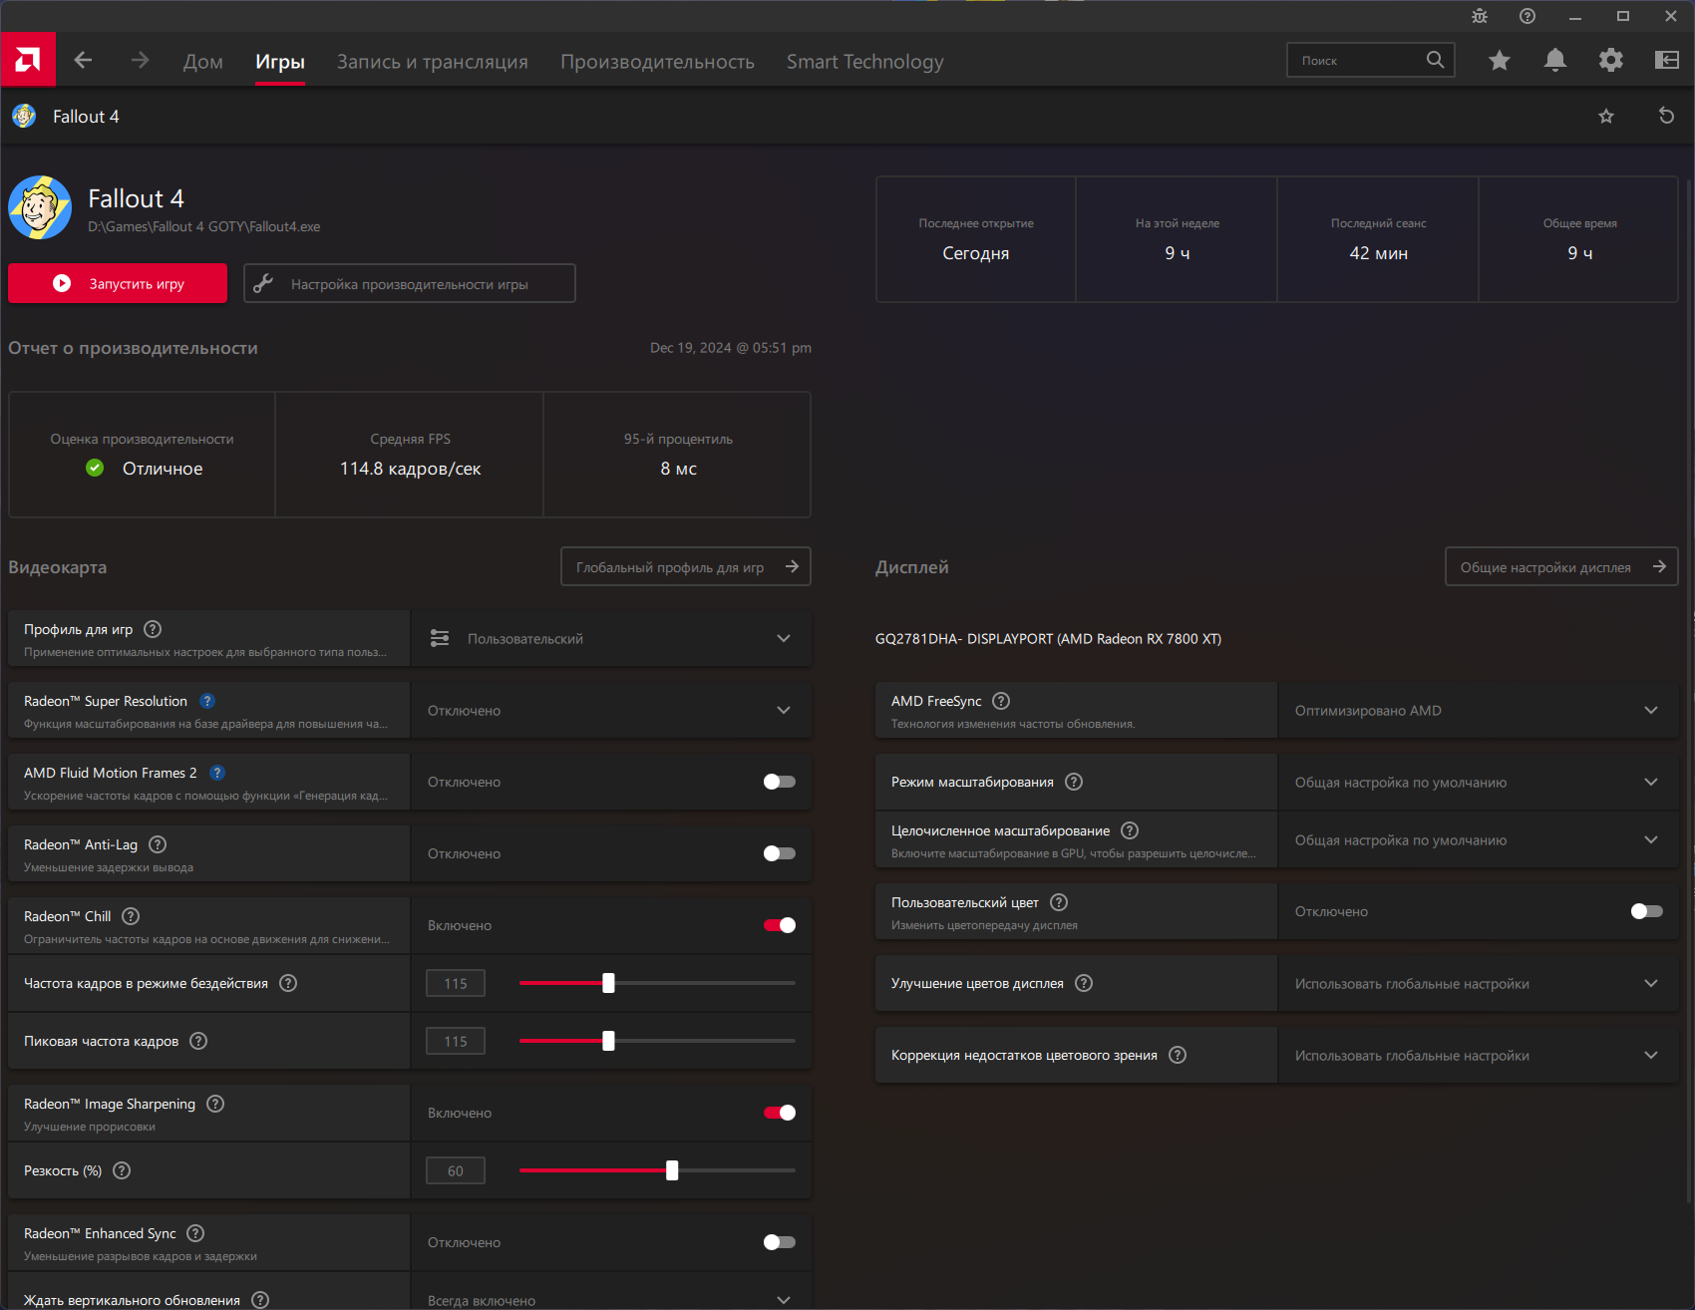The width and height of the screenshot is (1695, 1310).
Task: Open favorites star icon in top bar
Action: [1499, 61]
